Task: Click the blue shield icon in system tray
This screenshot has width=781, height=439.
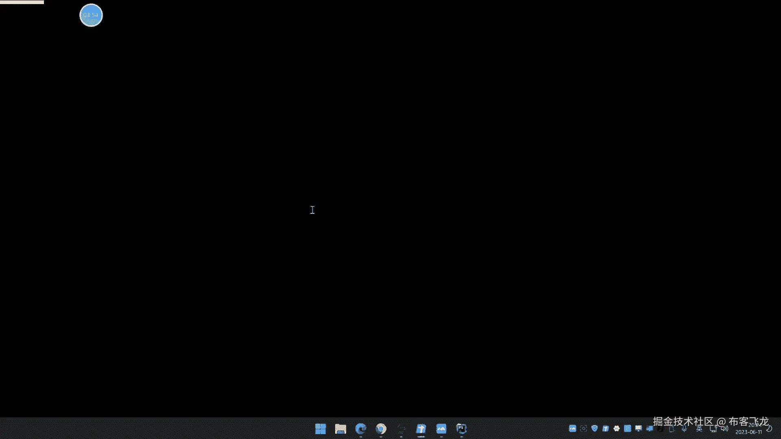Action: pyautogui.click(x=594, y=428)
